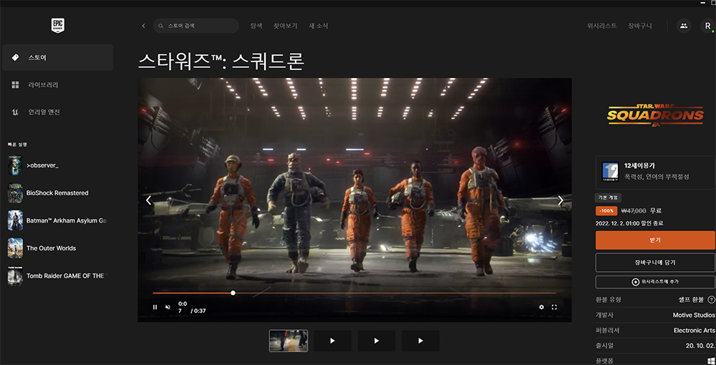Click the Electronic Arts publisher name

694,331
